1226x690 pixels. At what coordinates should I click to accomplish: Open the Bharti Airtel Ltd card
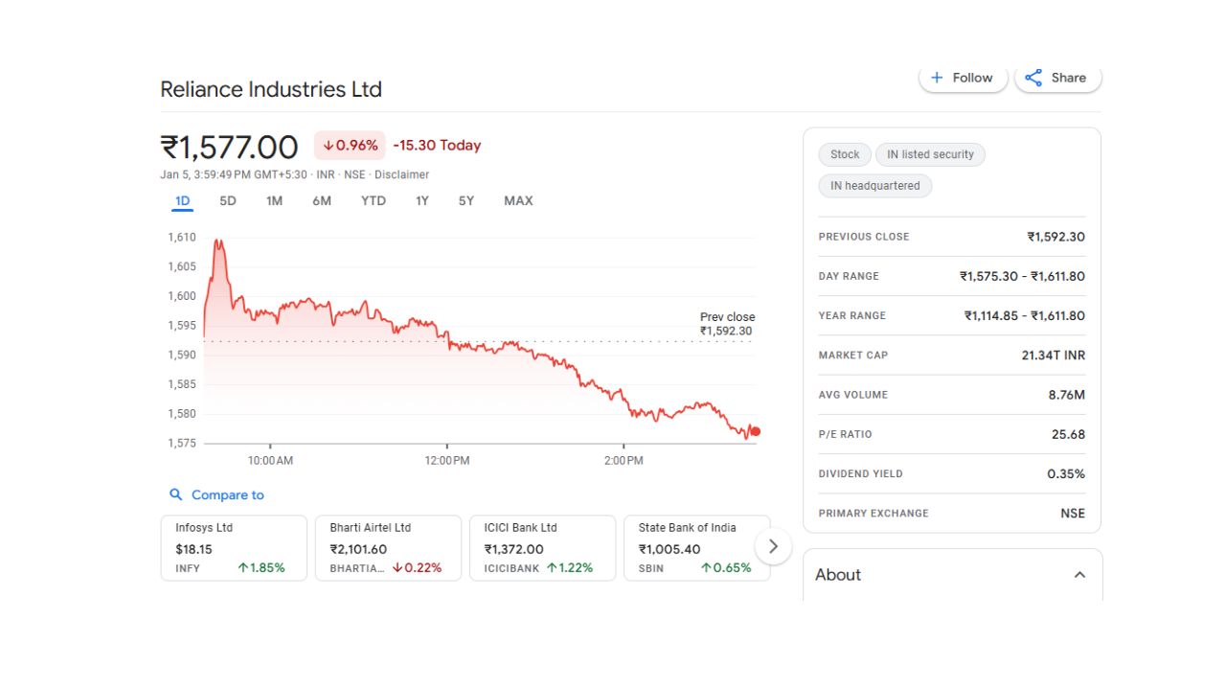pyautogui.click(x=388, y=547)
